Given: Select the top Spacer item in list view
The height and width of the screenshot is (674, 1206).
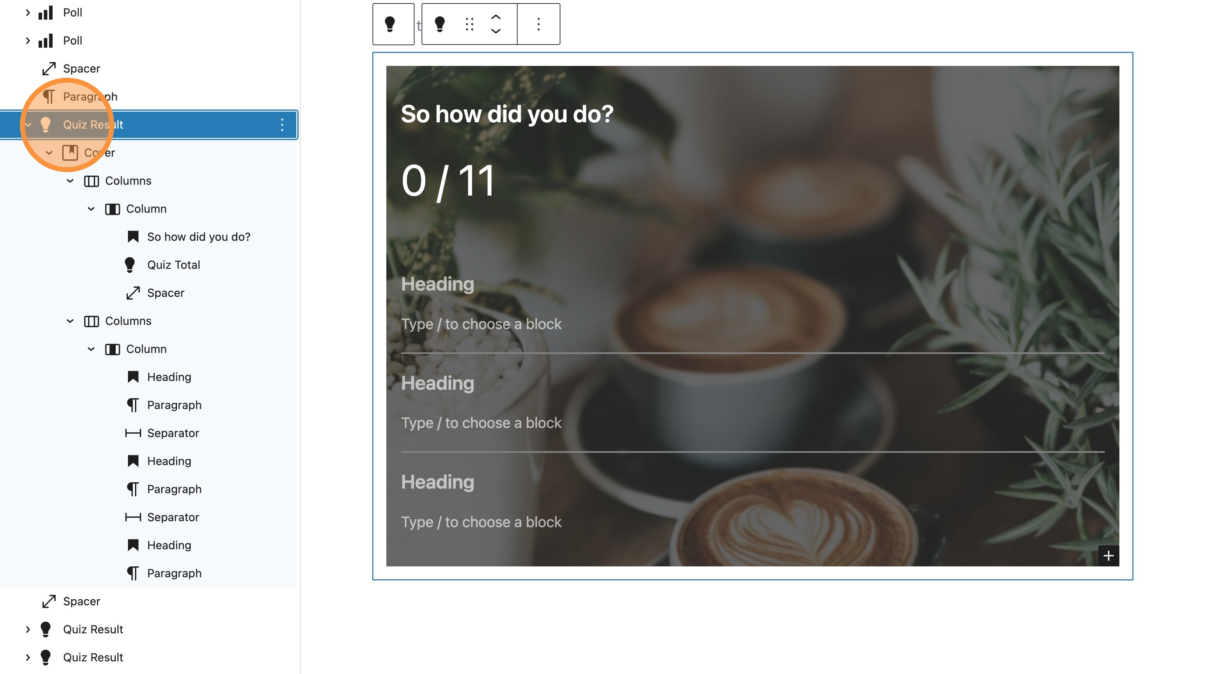Looking at the screenshot, I should (81, 69).
